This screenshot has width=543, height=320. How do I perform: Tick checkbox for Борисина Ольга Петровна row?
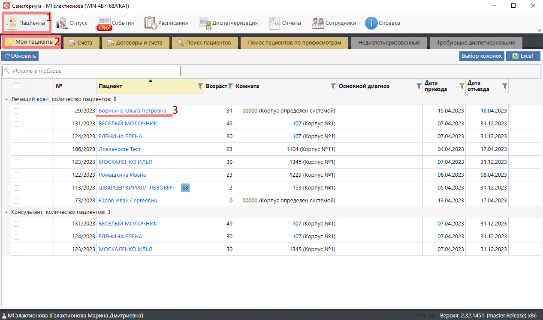16,111
